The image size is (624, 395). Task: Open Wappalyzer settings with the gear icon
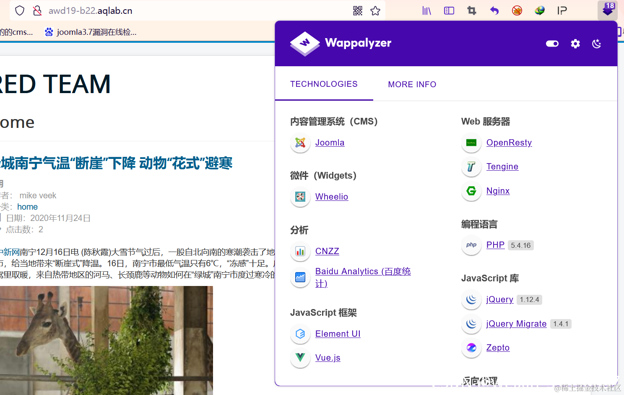click(575, 44)
